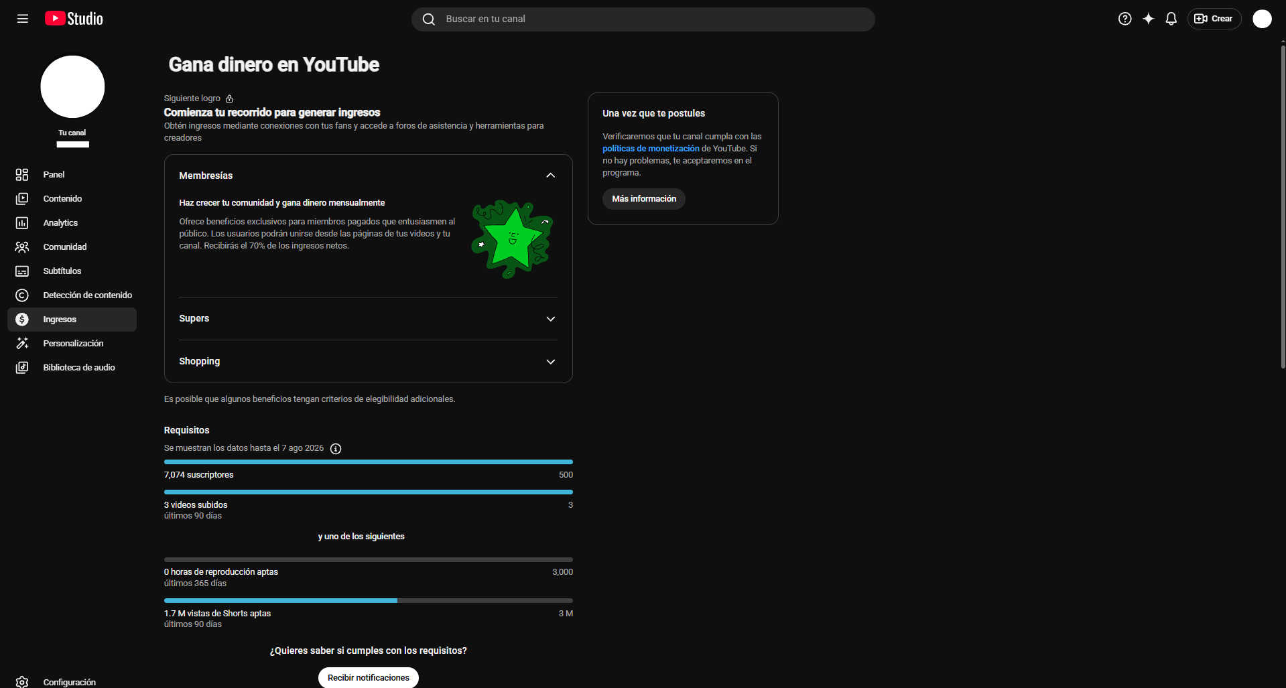Open the políticas de monetización link

[x=651, y=149]
